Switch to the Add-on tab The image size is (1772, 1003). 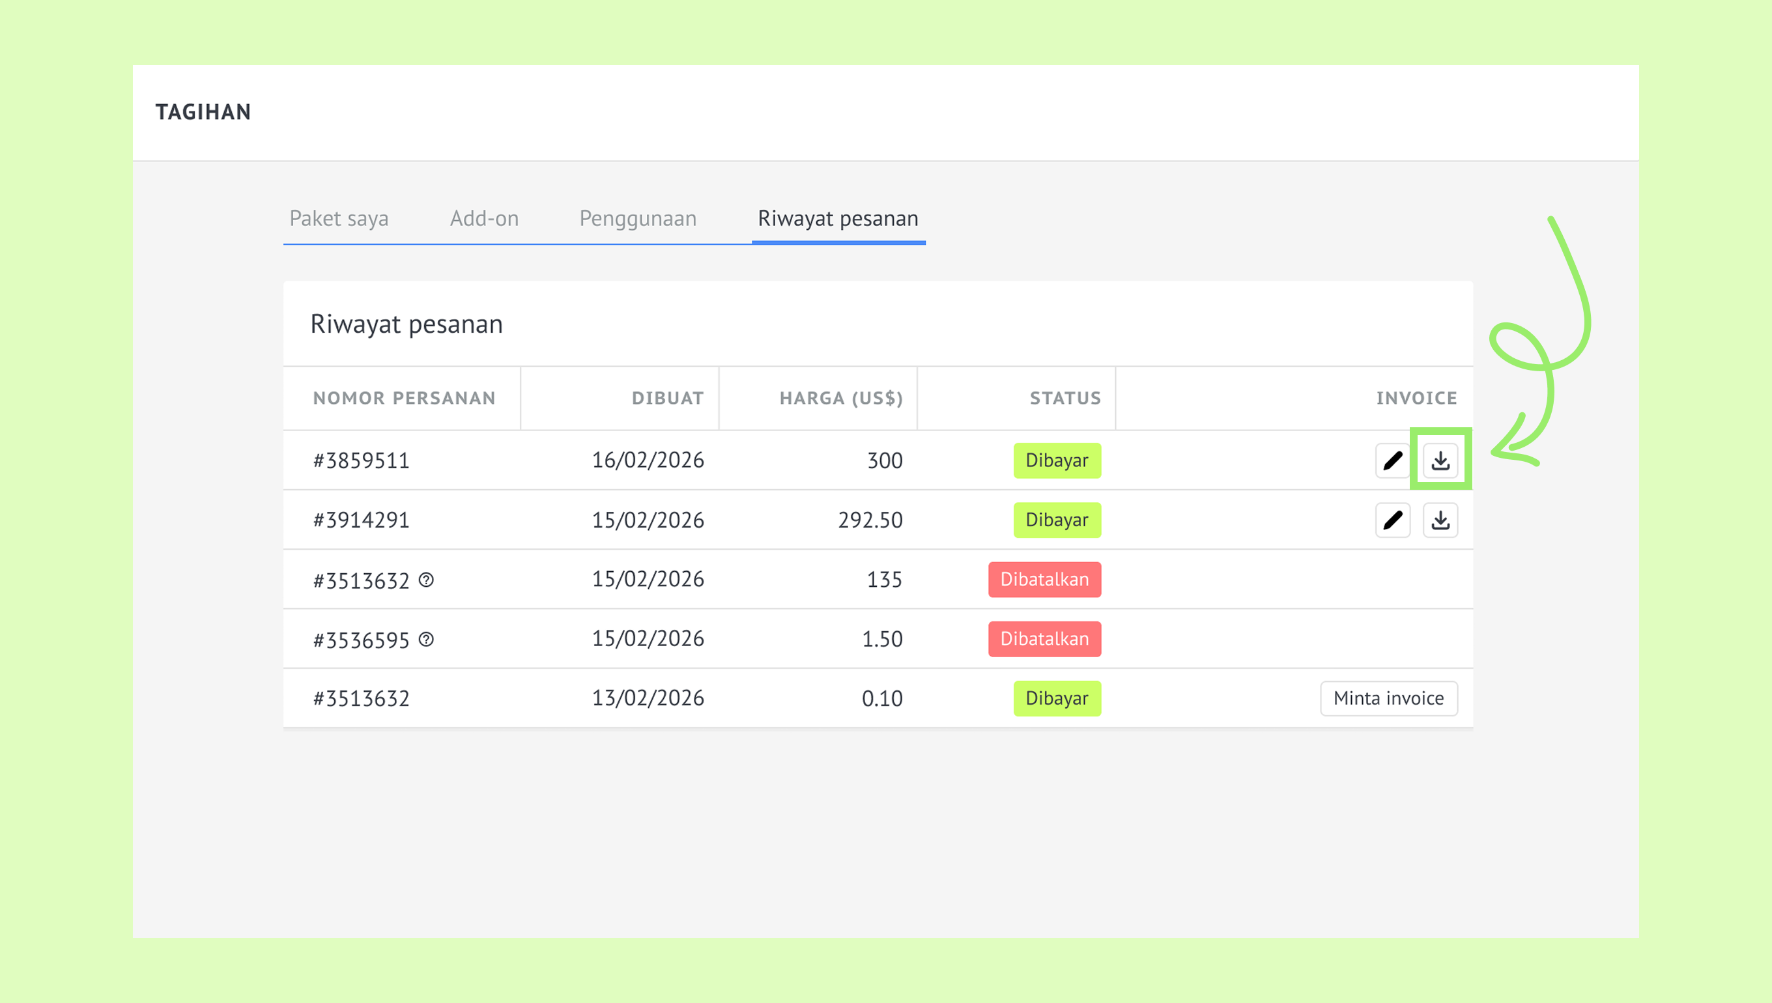tap(484, 218)
